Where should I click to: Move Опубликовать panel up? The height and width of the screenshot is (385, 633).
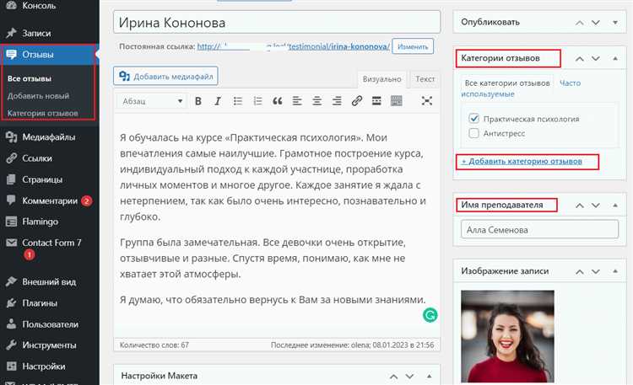coord(579,22)
